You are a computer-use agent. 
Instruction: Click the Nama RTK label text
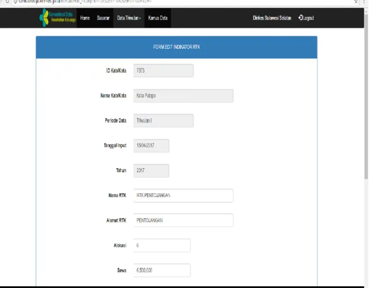(x=117, y=196)
